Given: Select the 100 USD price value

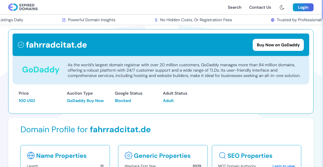Looking at the screenshot, I should [x=27, y=101].
